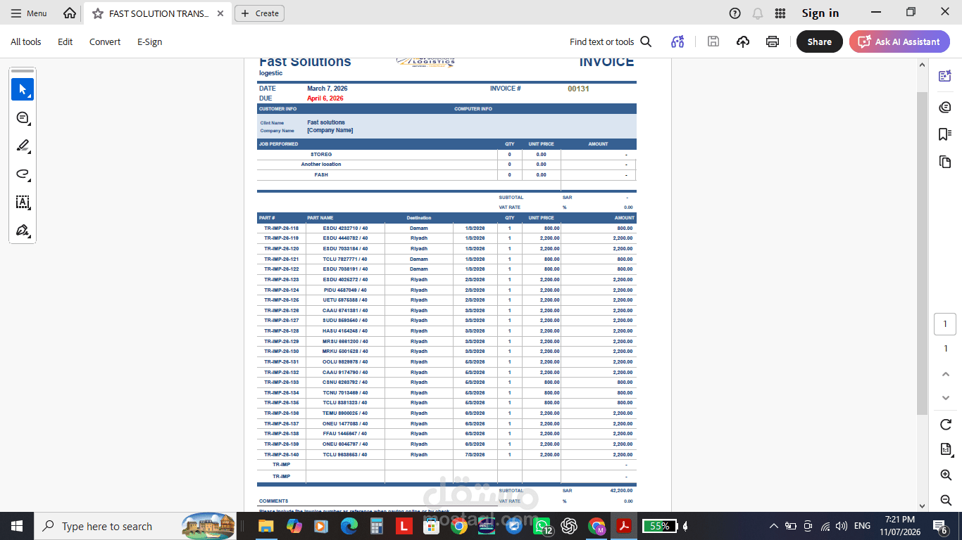Zoom in on the document
This screenshot has width=962, height=540.
tap(946, 475)
